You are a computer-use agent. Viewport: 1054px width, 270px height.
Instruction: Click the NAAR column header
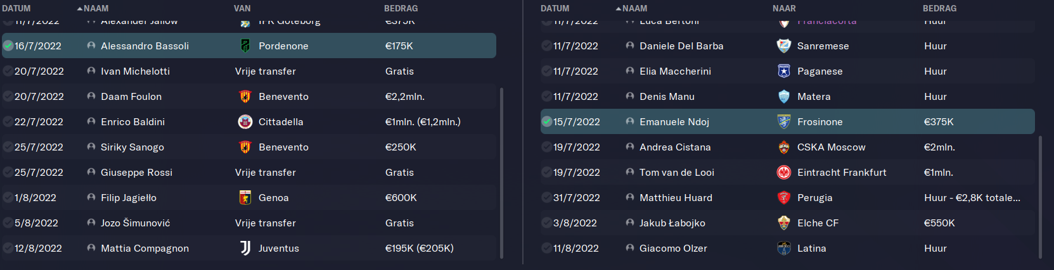point(784,8)
